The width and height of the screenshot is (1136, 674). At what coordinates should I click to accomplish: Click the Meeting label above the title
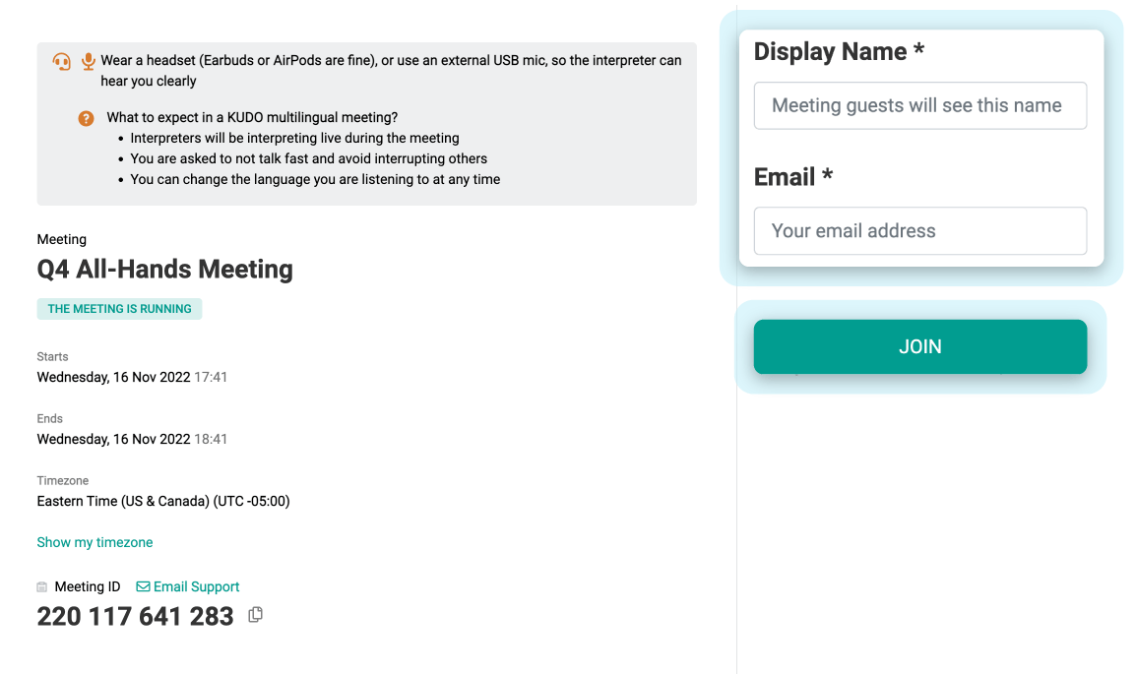coord(61,239)
